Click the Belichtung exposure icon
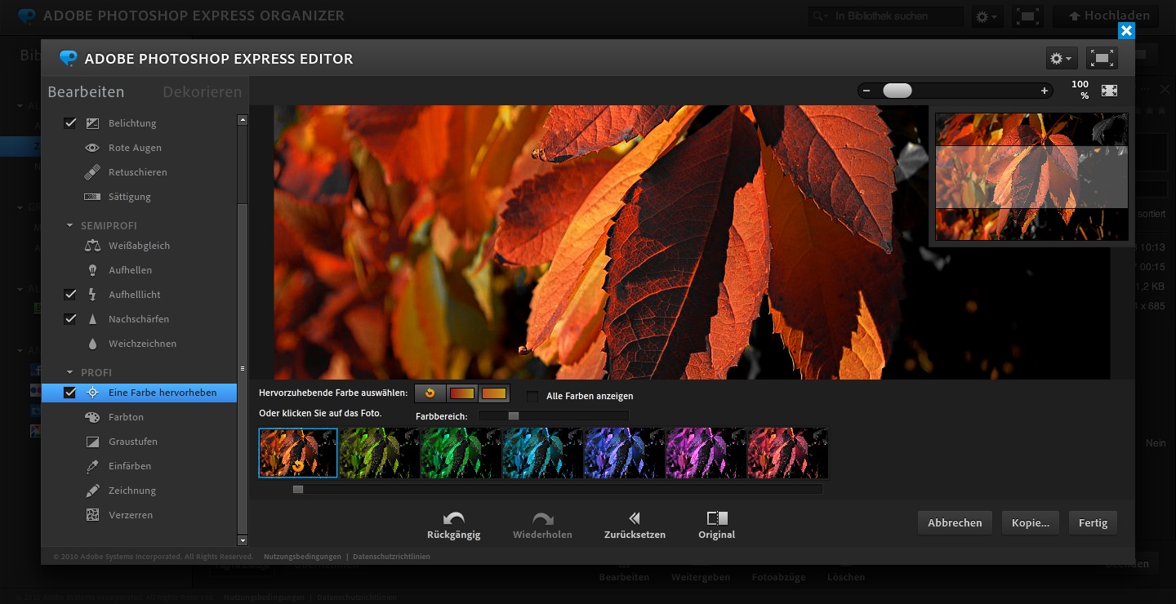 tap(92, 123)
